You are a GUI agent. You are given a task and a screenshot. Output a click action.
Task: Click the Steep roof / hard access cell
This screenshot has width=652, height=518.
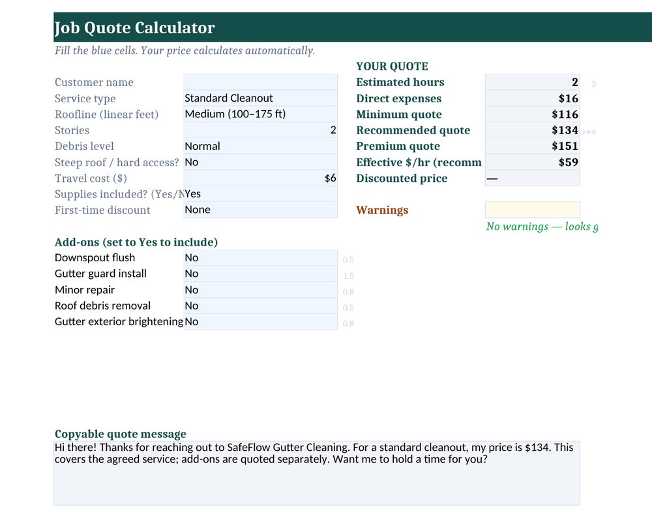260,162
